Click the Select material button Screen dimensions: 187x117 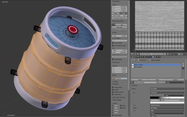(157, 80)
